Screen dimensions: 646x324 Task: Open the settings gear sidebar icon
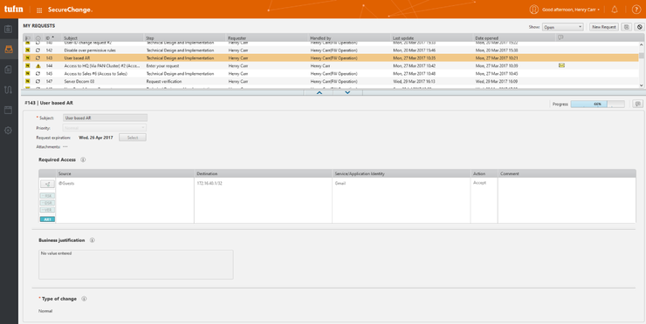click(x=8, y=131)
